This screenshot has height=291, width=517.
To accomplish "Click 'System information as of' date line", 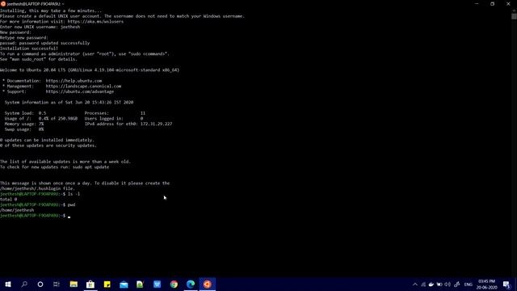I will 69,103.
